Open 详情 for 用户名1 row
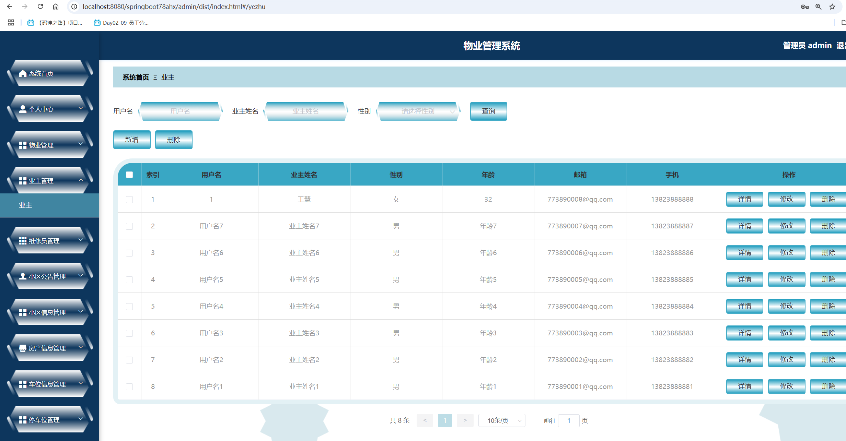The width and height of the screenshot is (846, 441). click(x=744, y=386)
